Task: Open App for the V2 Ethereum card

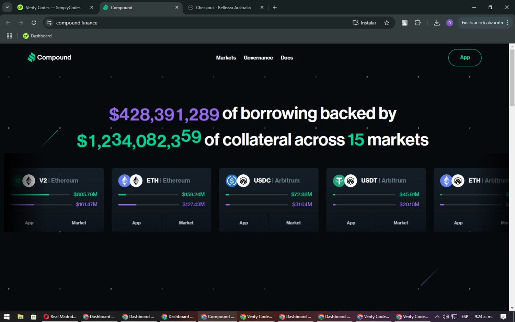Action: click(x=29, y=223)
